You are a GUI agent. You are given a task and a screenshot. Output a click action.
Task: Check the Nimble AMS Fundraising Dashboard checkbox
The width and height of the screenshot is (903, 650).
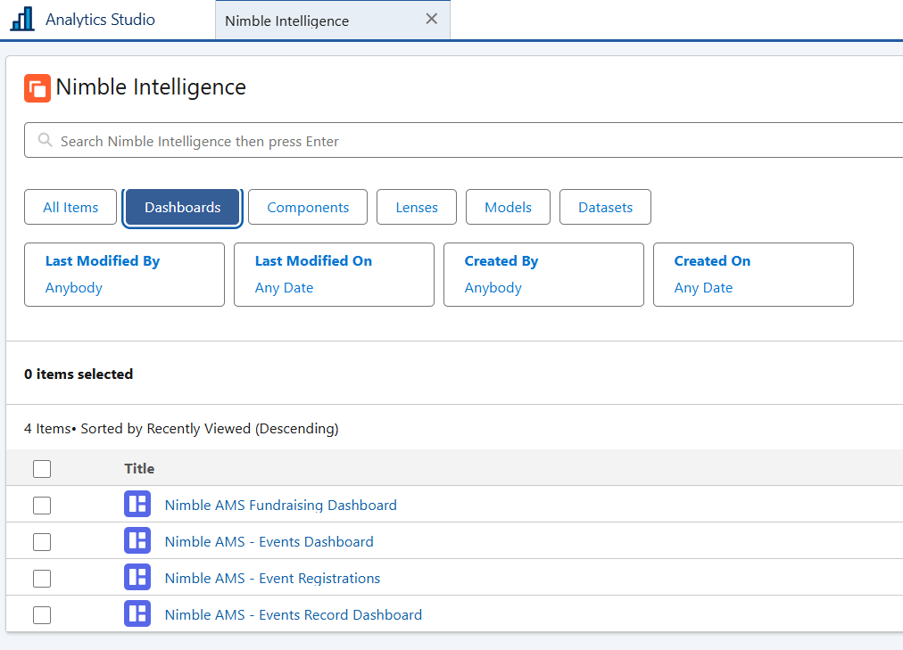[x=42, y=506]
